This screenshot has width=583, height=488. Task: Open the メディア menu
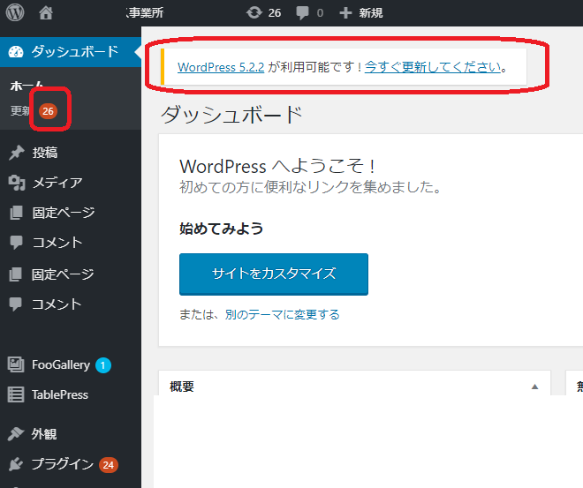pyautogui.click(x=57, y=183)
